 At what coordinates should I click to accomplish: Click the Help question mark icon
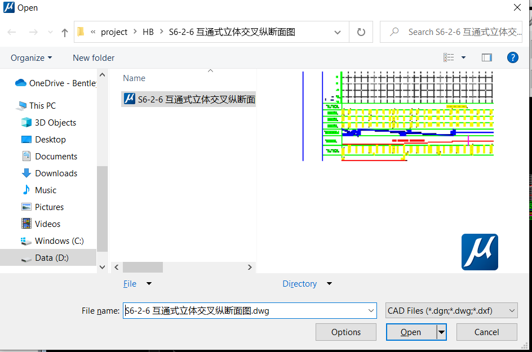coord(512,57)
